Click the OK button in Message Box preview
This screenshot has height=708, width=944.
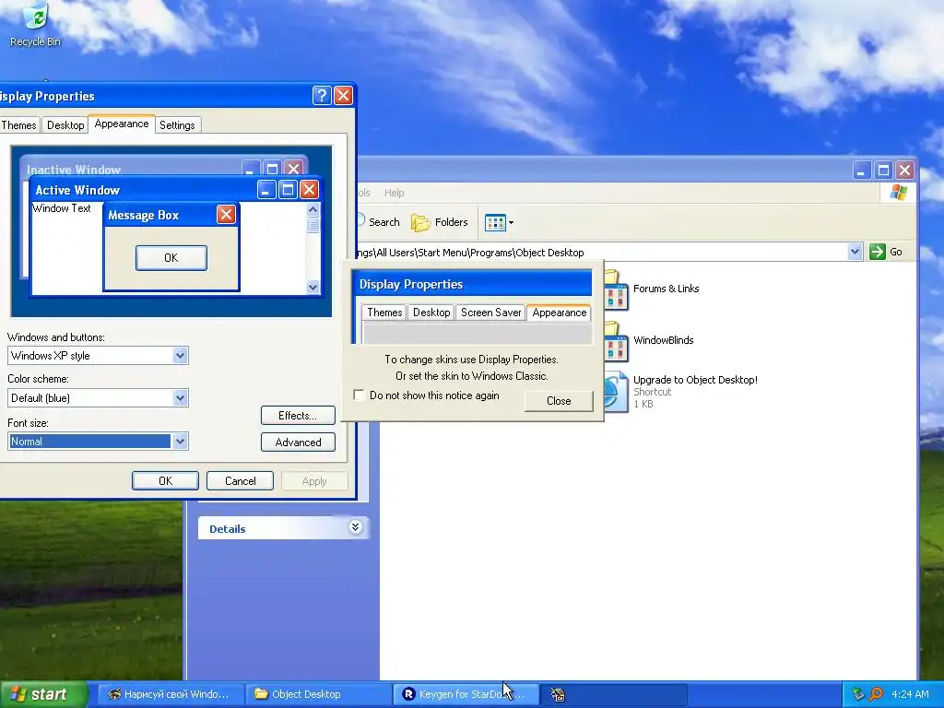click(171, 258)
